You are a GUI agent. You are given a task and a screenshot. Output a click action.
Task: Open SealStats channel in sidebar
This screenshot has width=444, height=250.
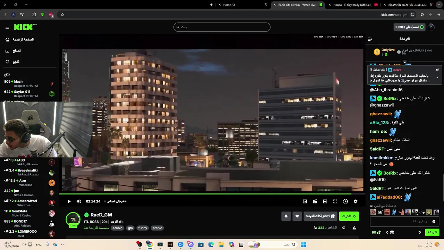point(29,213)
